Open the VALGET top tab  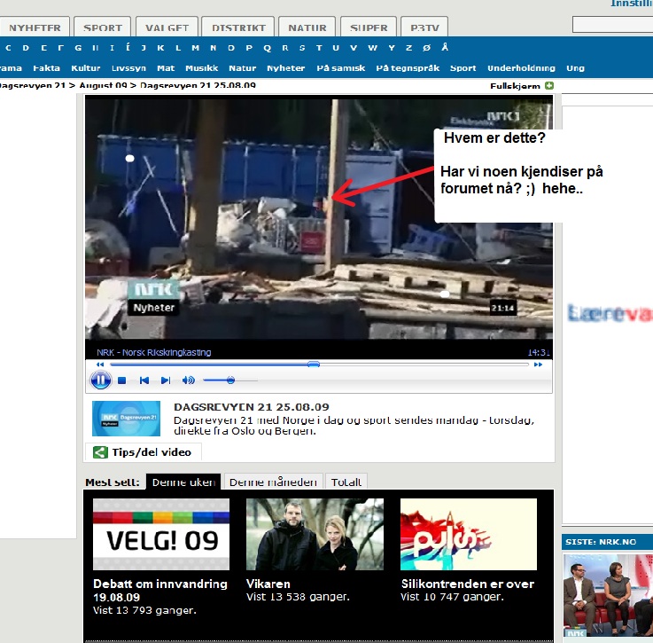[x=167, y=27]
